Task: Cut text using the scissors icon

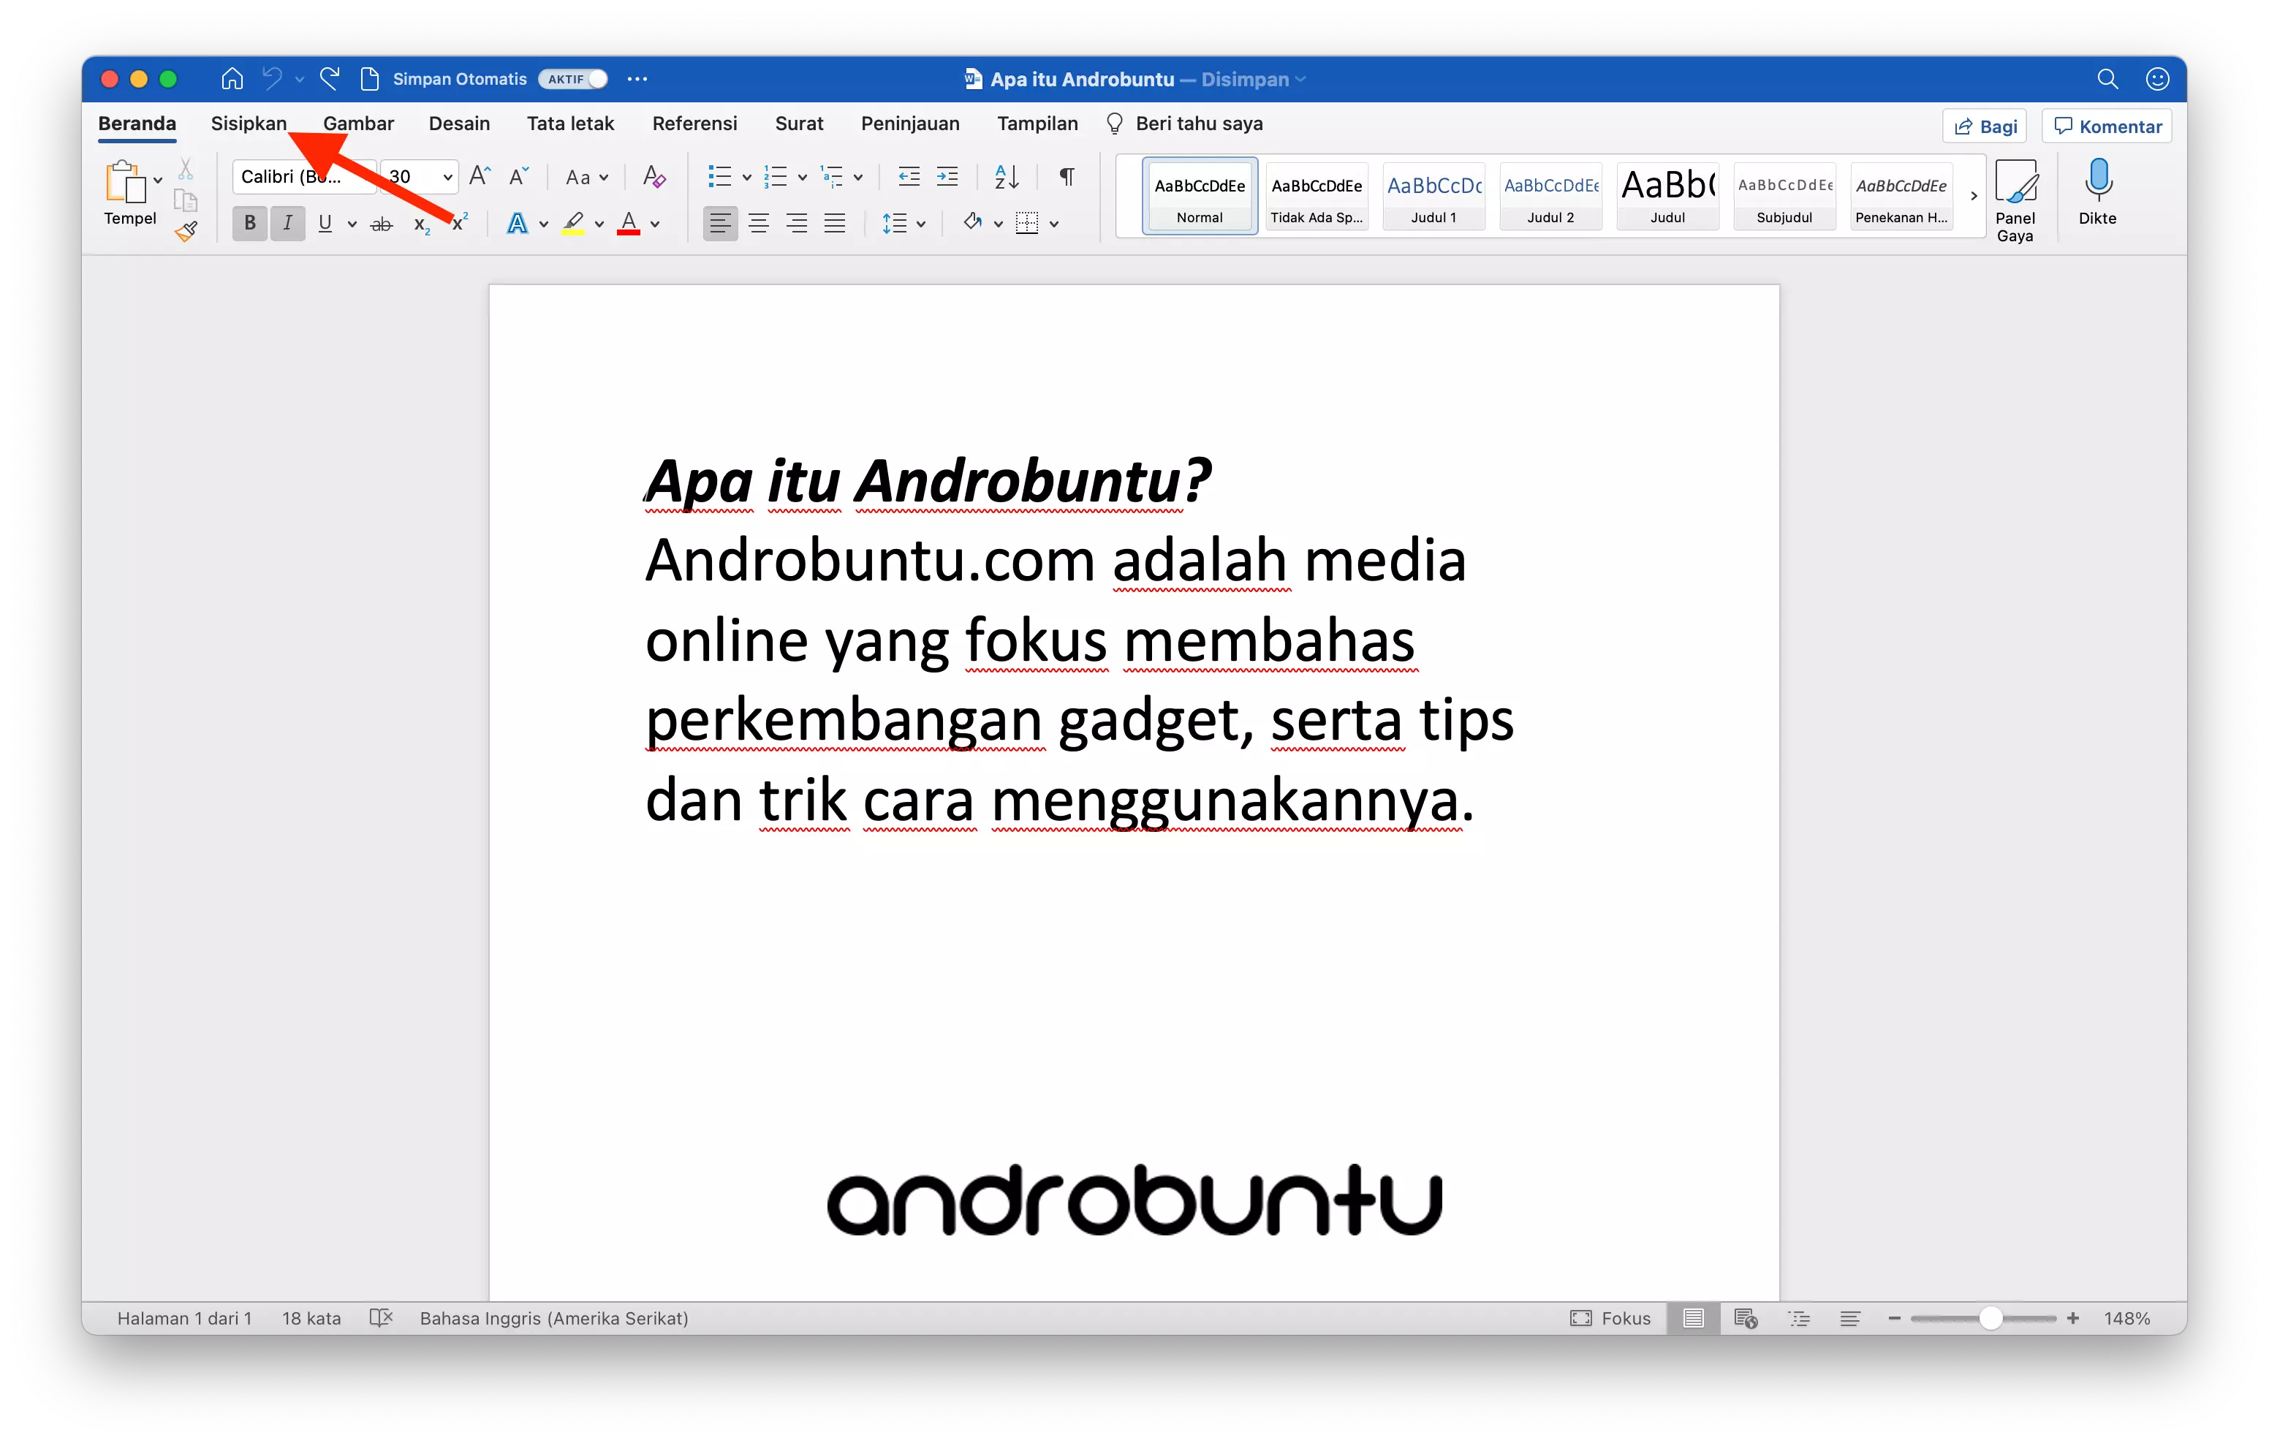Action: 186,168
